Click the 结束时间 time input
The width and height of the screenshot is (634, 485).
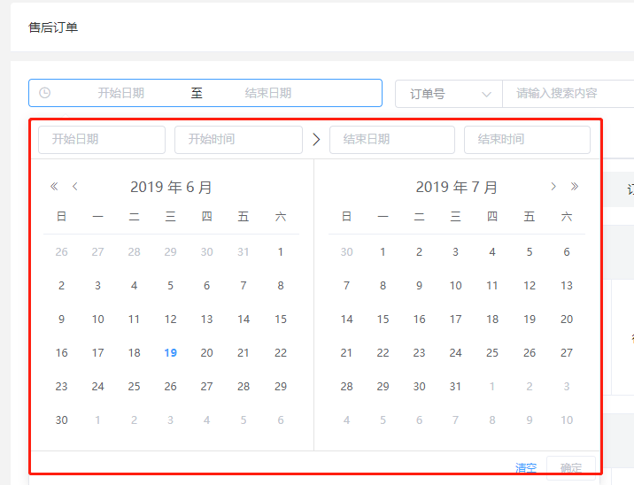526,139
